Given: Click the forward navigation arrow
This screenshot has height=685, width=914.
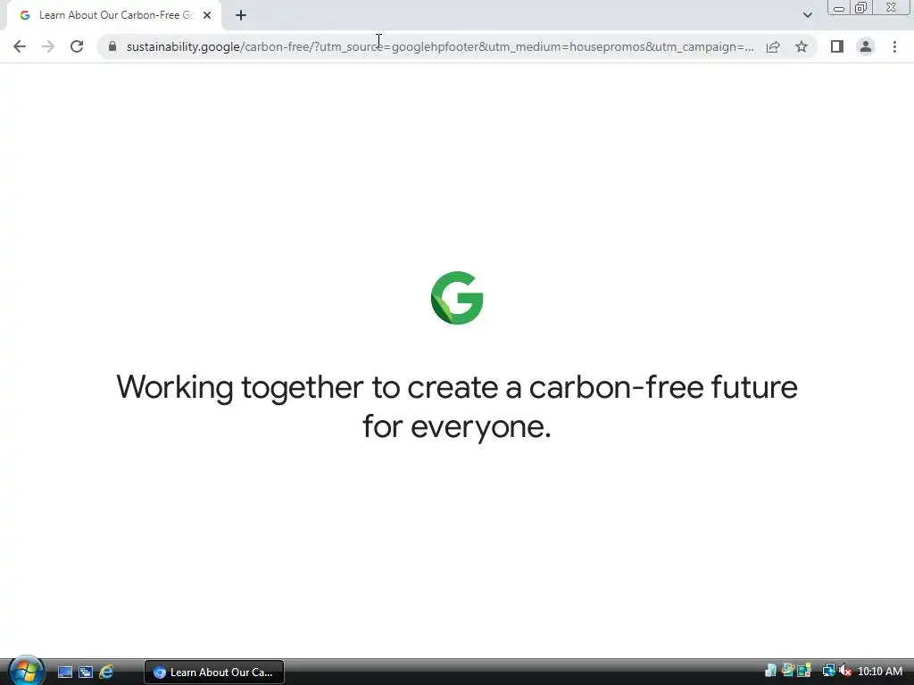Looking at the screenshot, I should click(x=48, y=46).
